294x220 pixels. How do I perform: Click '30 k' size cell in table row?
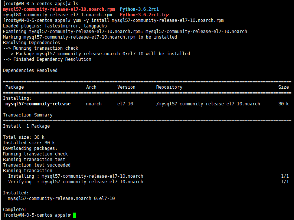coord(284,104)
